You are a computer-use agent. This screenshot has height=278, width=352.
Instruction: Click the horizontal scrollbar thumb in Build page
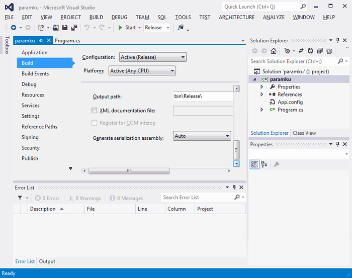click(x=129, y=171)
